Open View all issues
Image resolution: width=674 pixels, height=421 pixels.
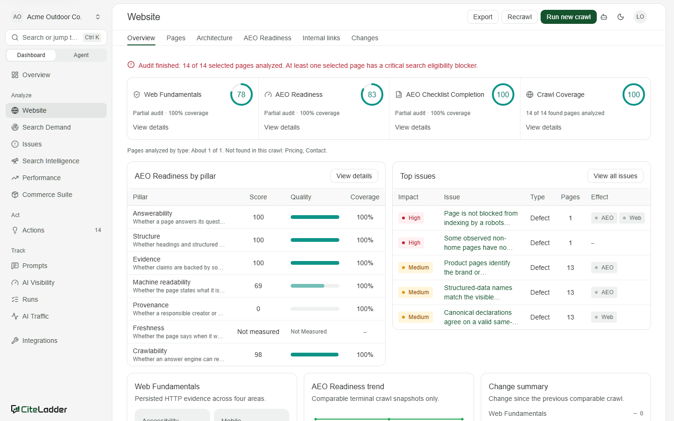click(x=615, y=176)
